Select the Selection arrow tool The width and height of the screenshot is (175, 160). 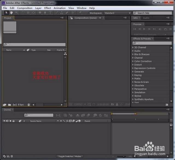pyautogui.click(x=6, y=13)
